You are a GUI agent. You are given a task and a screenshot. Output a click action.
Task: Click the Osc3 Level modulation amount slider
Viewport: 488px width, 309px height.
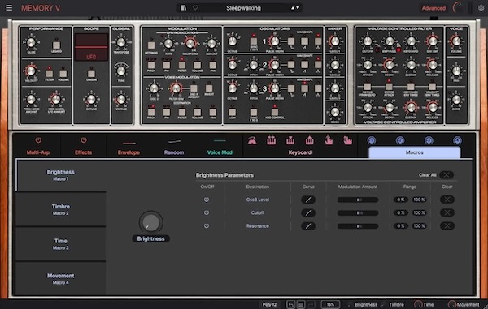[x=358, y=200]
